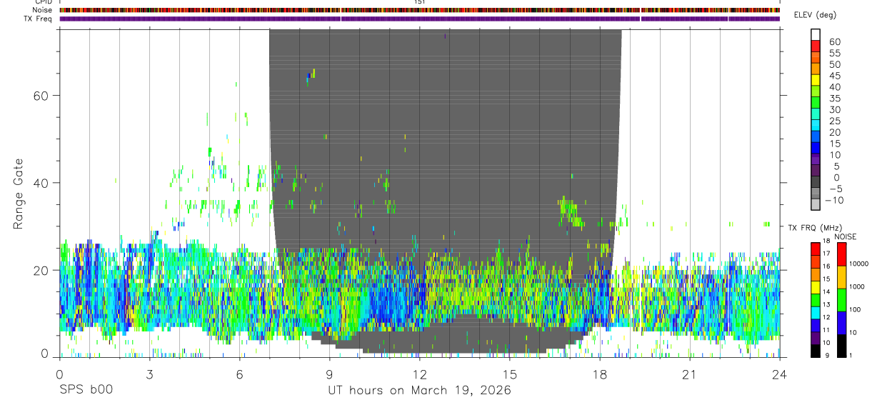Click the 'UT hours on March 19, 2026' label

tap(419, 391)
